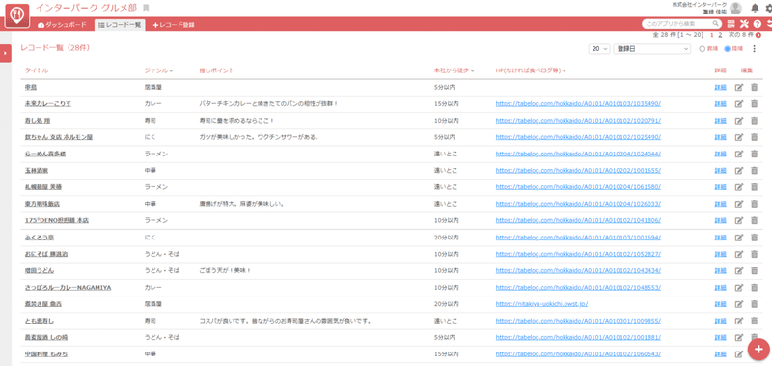Edit the さっぽろルーカレーNAGAMIYA record
This screenshot has height=366, width=772.
pos(738,287)
